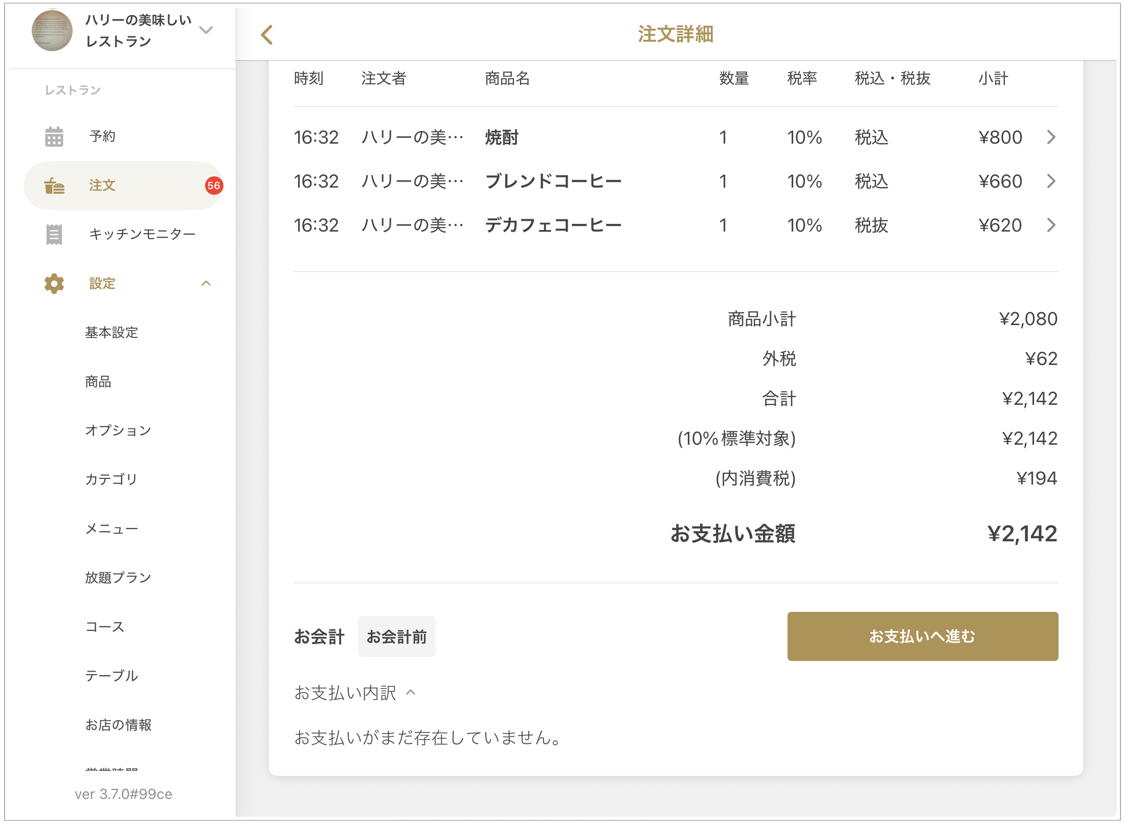This screenshot has height=824, width=1124.
Task: Open the 焼酎 row detail chevron
Action: [x=1051, y=137]
